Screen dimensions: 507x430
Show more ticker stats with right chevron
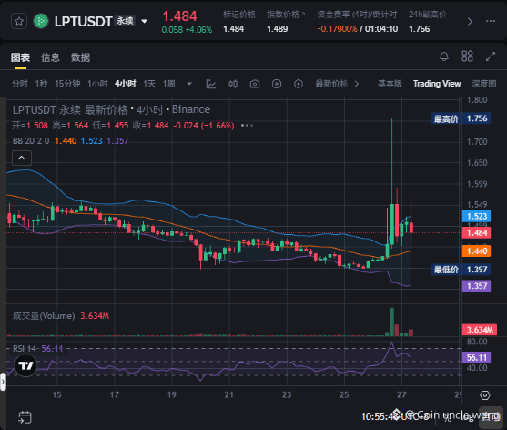(x=470, y=22)
